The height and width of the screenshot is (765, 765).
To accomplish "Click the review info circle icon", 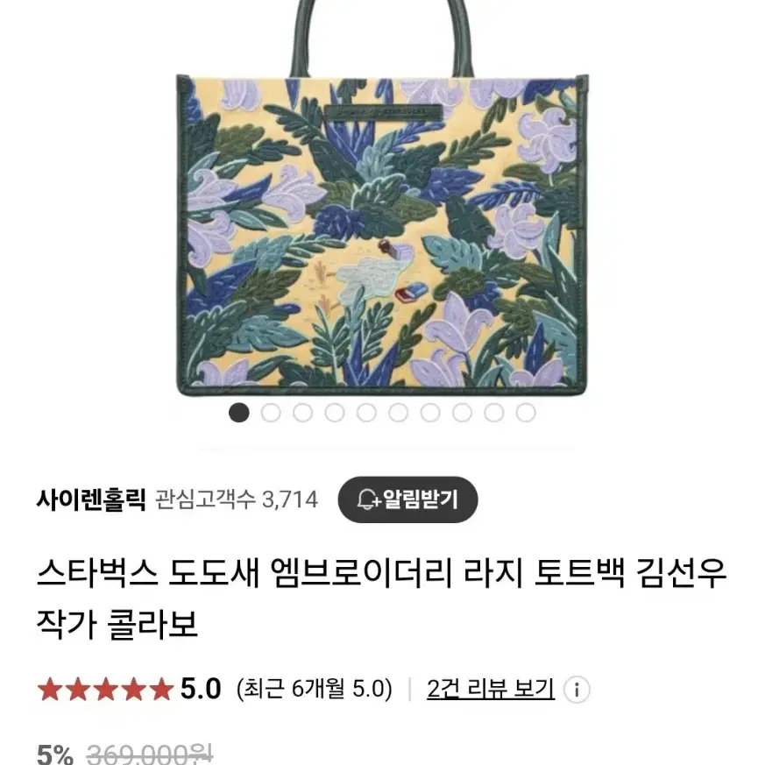I will pos(577,690).
